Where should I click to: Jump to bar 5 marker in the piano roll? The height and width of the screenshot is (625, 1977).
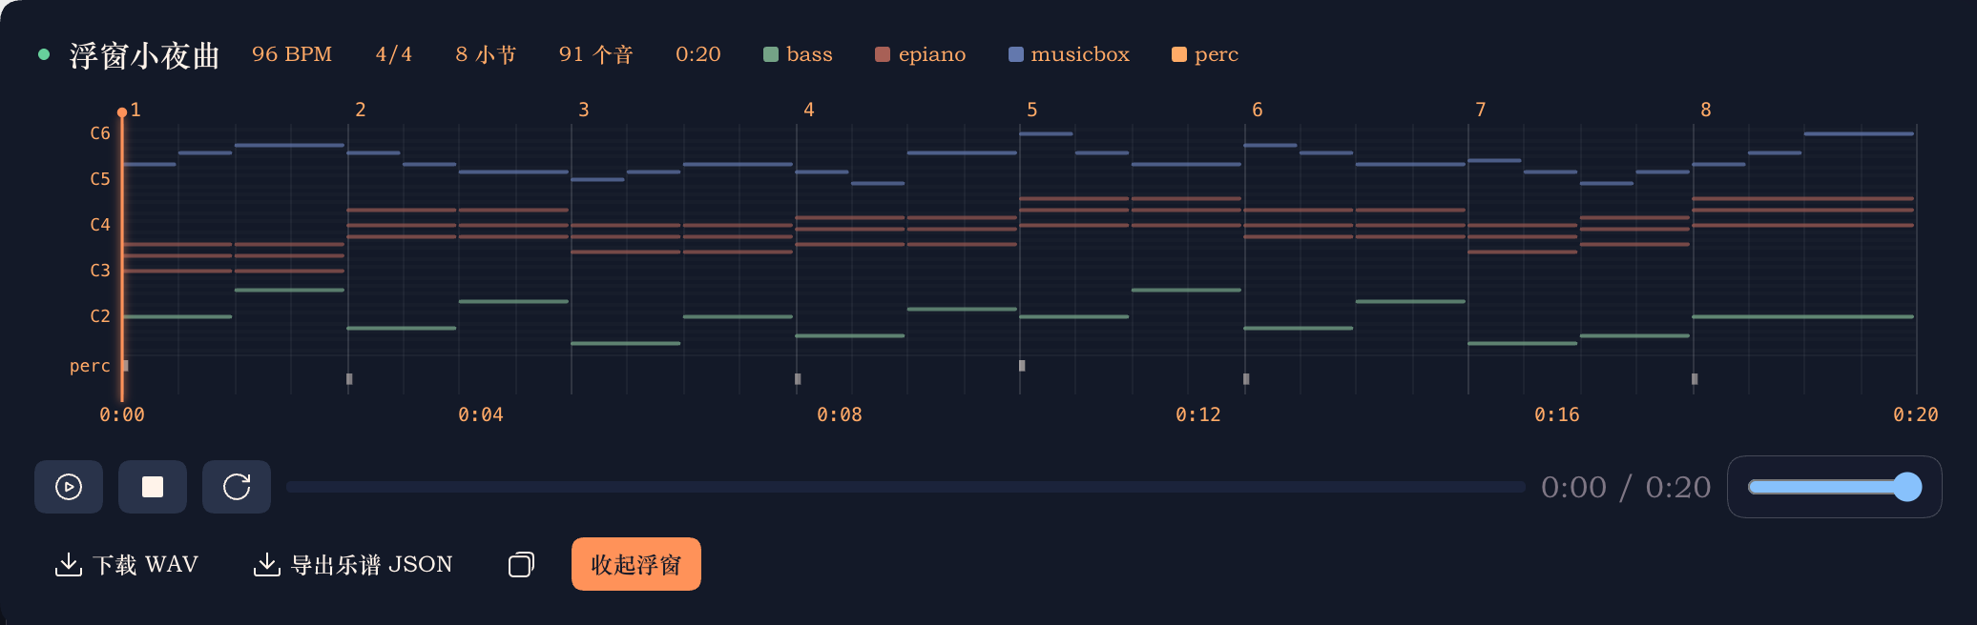1032,110
